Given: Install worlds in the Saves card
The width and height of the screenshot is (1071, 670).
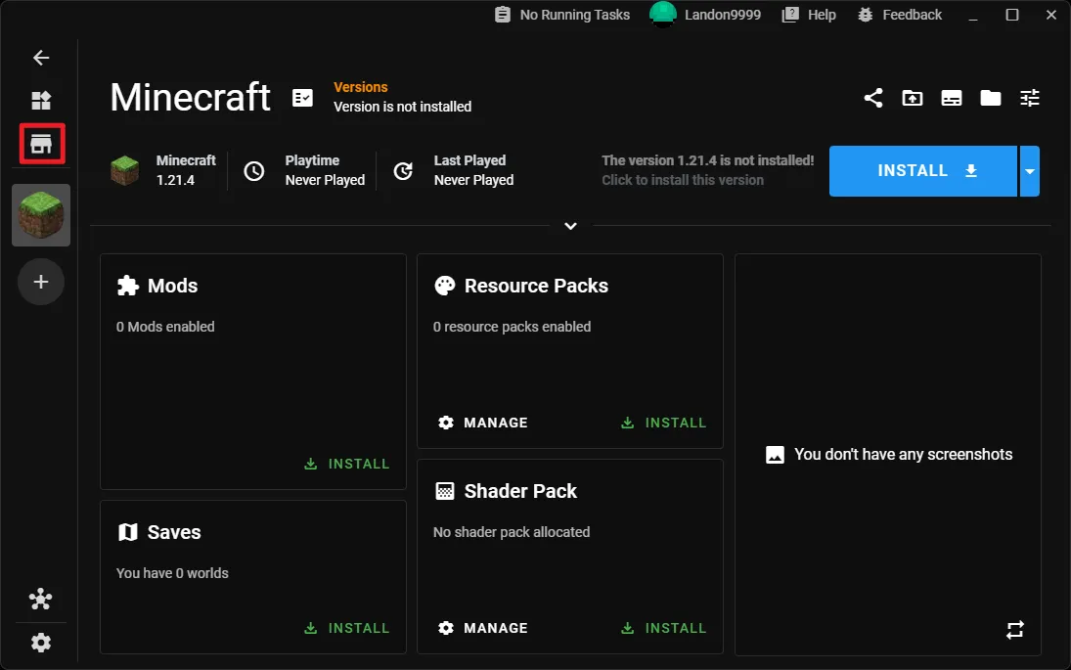Looking at the screenshot, I should [x=347, y=628].
